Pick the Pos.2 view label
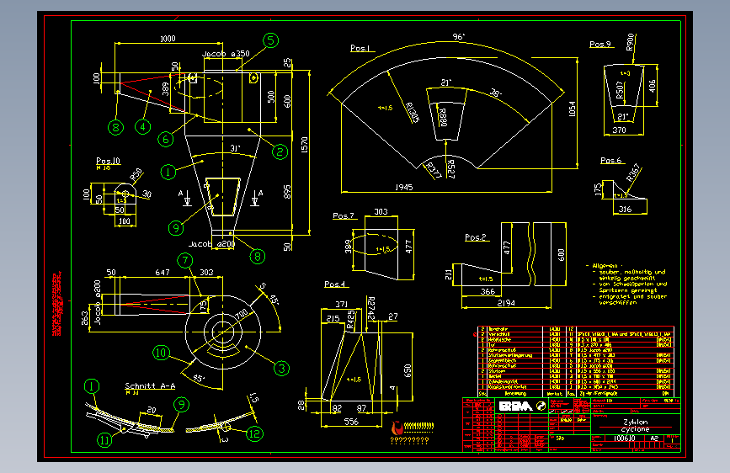This screenshot has width=730, height=473. click(x=476, y=237)
